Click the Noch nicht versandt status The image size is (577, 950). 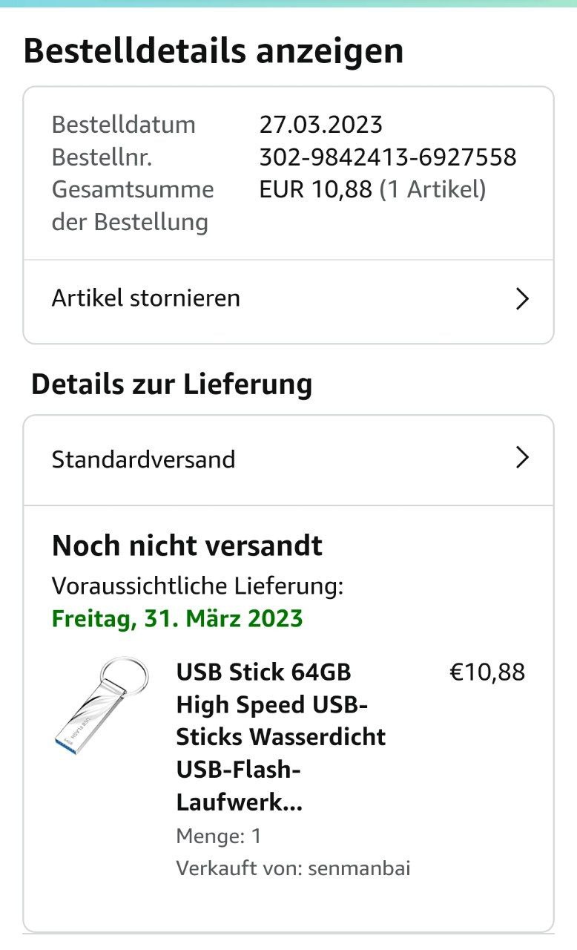click(187, 546)
